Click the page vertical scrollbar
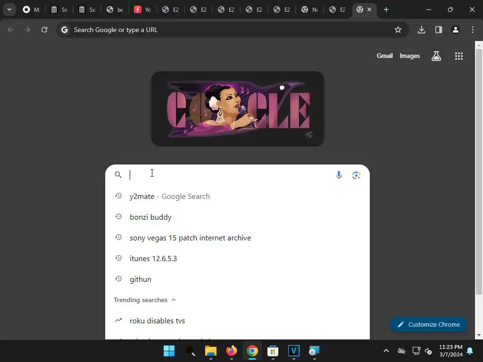 (x=479, y=172)
